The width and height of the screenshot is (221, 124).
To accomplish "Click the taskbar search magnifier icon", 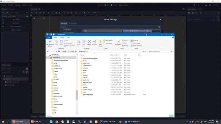I will coord(8,122).
